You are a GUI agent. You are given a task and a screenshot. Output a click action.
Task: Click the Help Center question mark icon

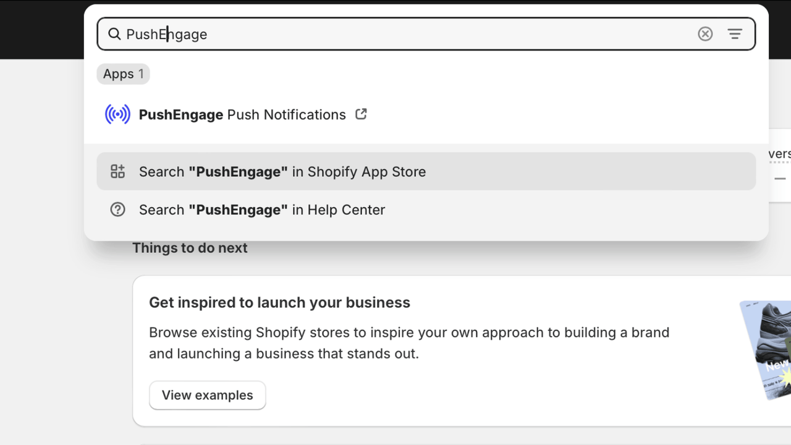click(x=117, y=210)
